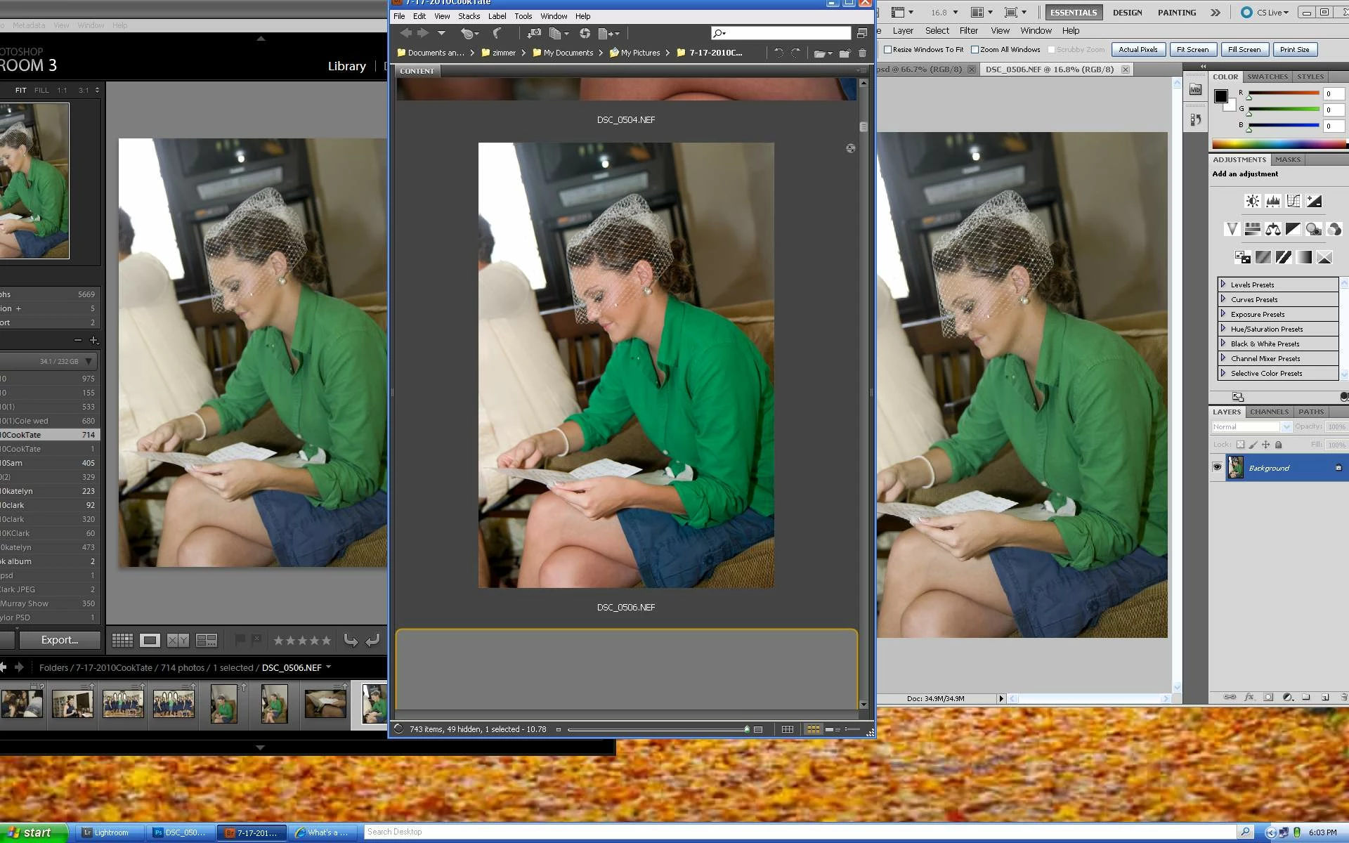Switch to the Channels tab
Image resolution: width=1349 pixels, height=843 pixels.
(x=1268, y=412)
